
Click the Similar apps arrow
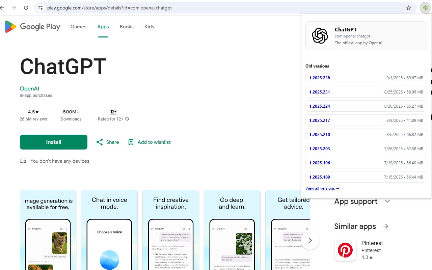pos(386,226)
